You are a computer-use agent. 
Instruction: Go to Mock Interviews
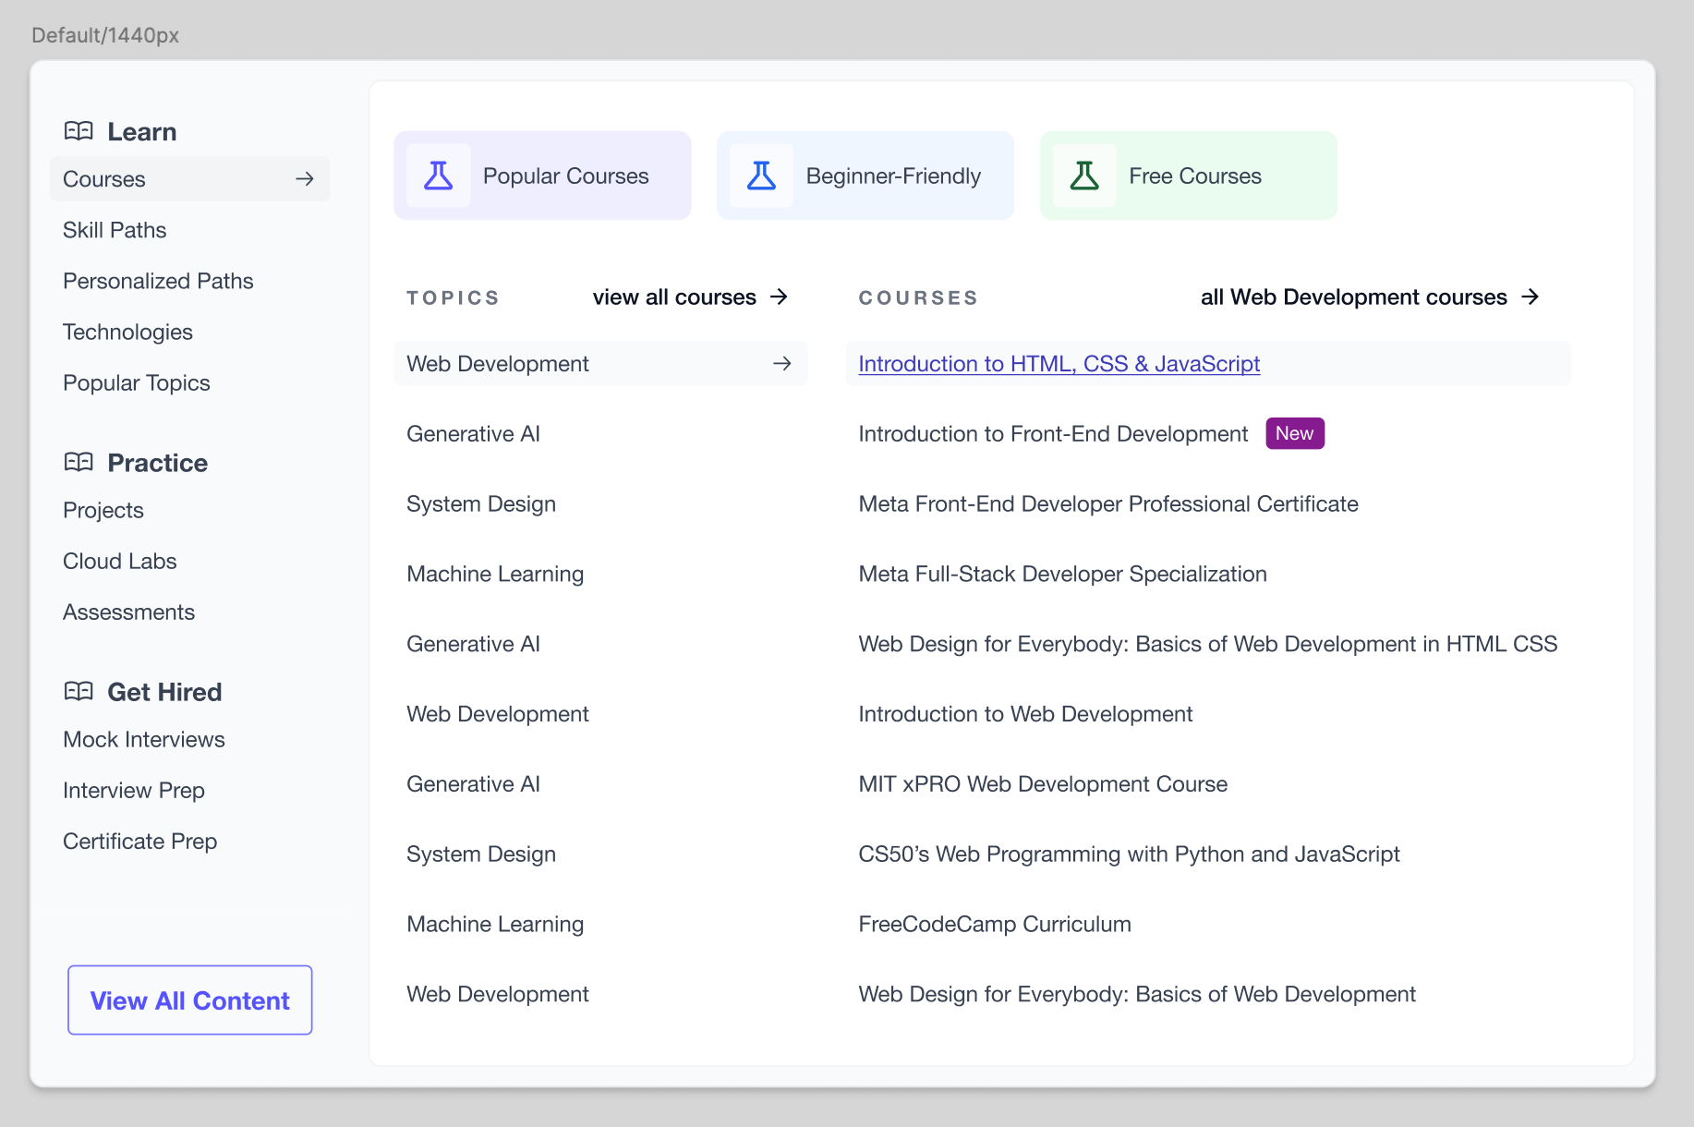click(144, 739)
